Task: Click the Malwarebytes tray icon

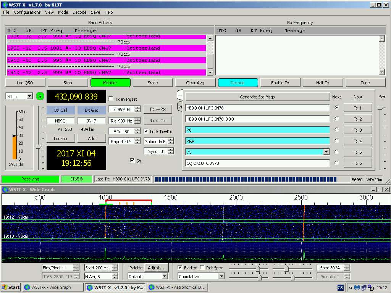Action: tap(357, 288)
